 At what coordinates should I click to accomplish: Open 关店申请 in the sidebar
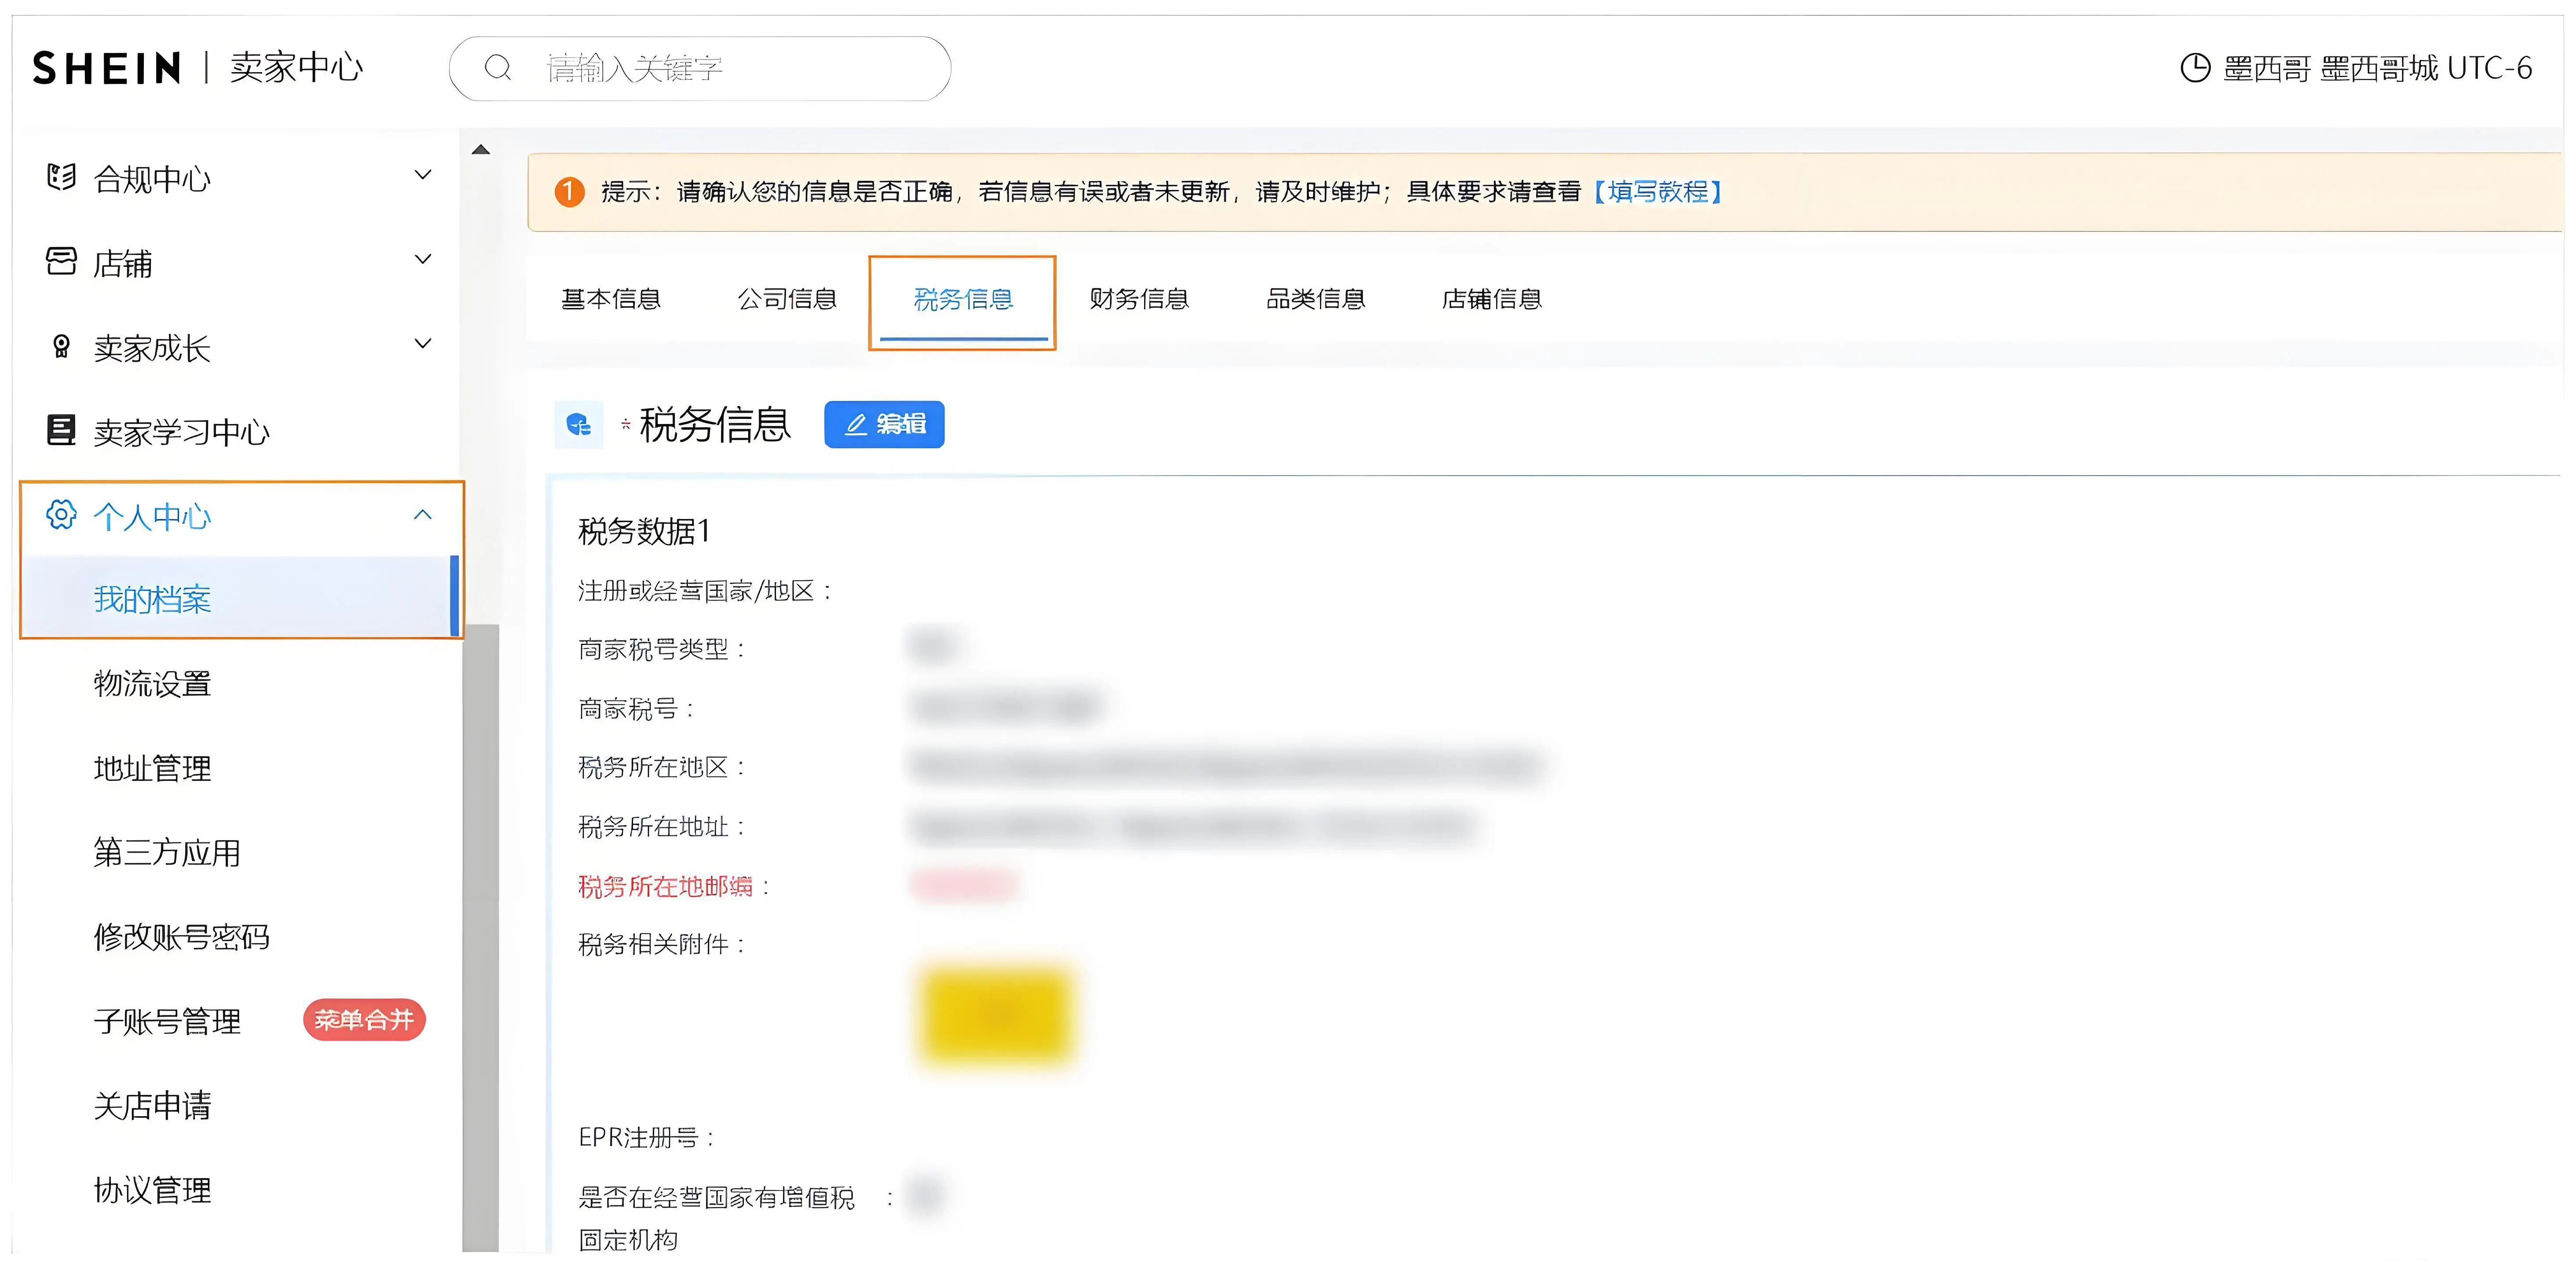point(152,1105)
